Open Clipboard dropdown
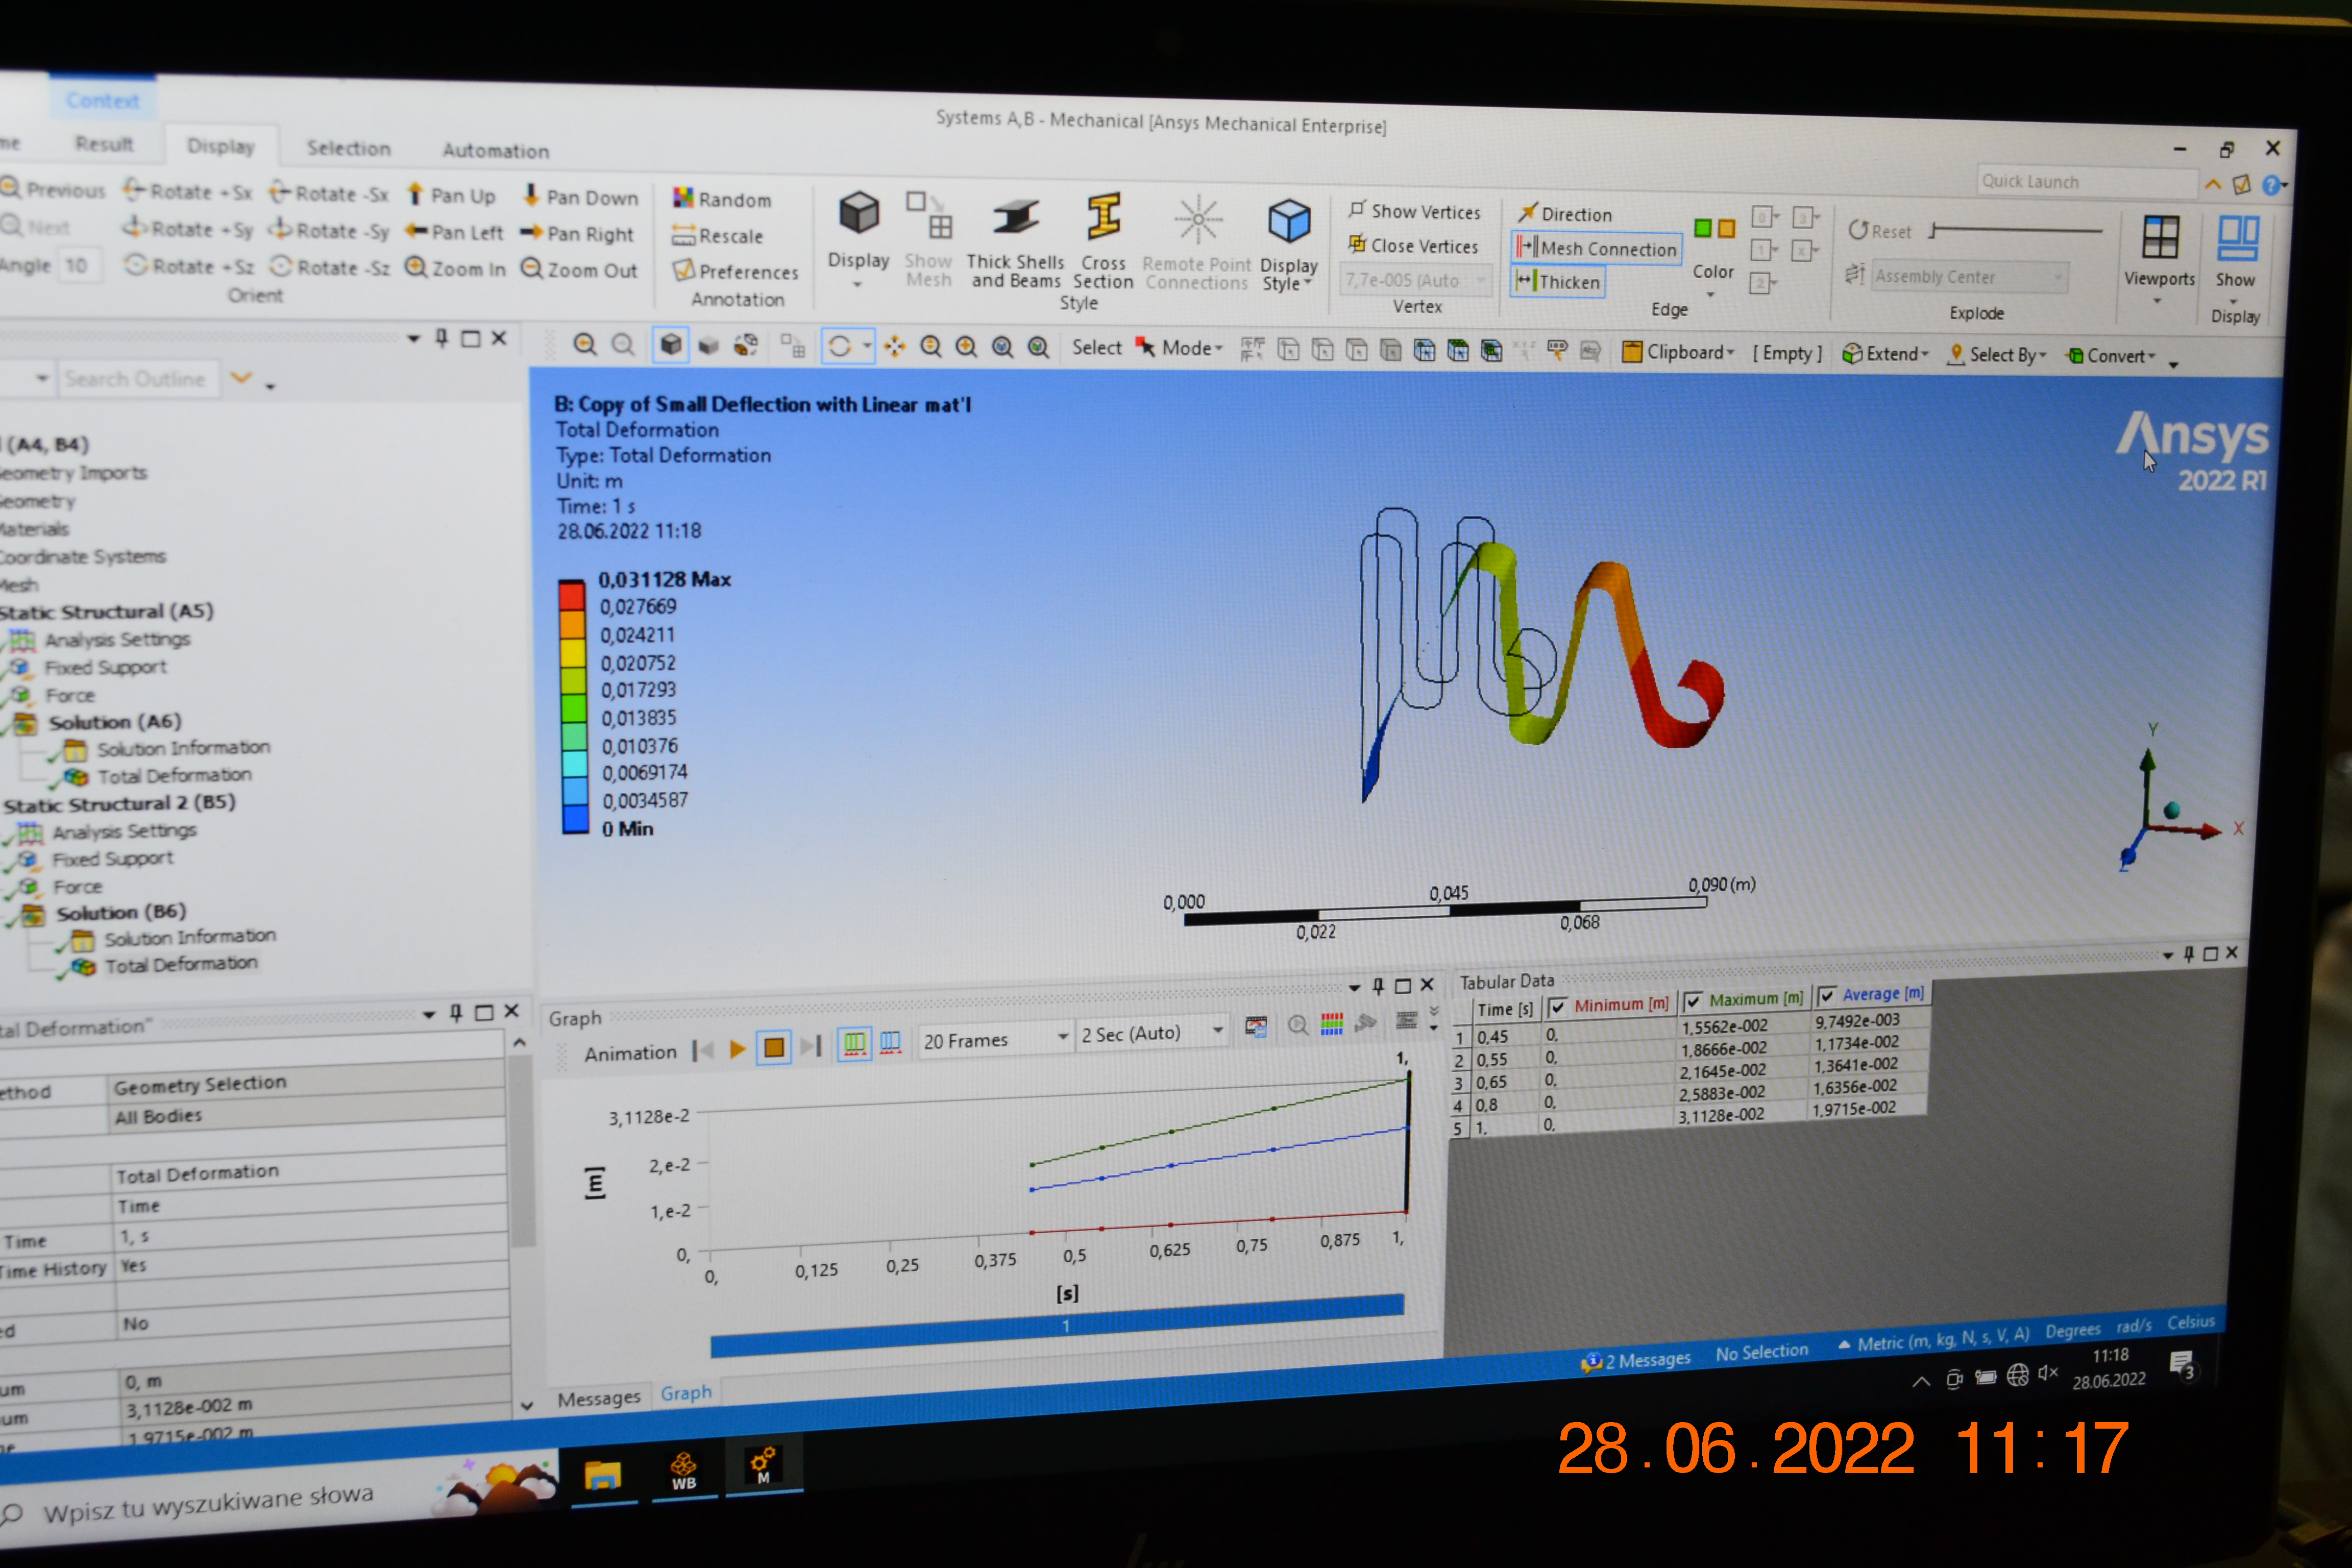Viewport: 2352px width, 1568px height. tap(1678, 352)
